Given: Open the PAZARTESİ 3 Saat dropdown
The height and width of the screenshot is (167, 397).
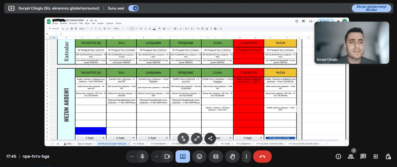Looking at the screenshot, I should 91,138.
